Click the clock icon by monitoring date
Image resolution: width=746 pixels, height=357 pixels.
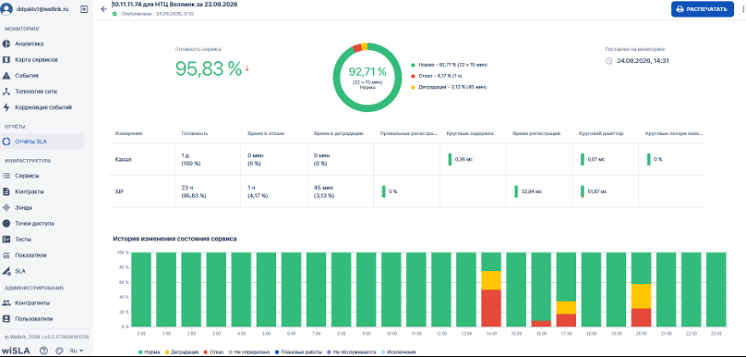tap(609, 61)
